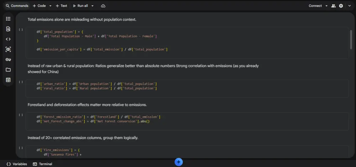Click inside the emission_per_capita code line
356x167 pixels.
click(x=102, y=49)
